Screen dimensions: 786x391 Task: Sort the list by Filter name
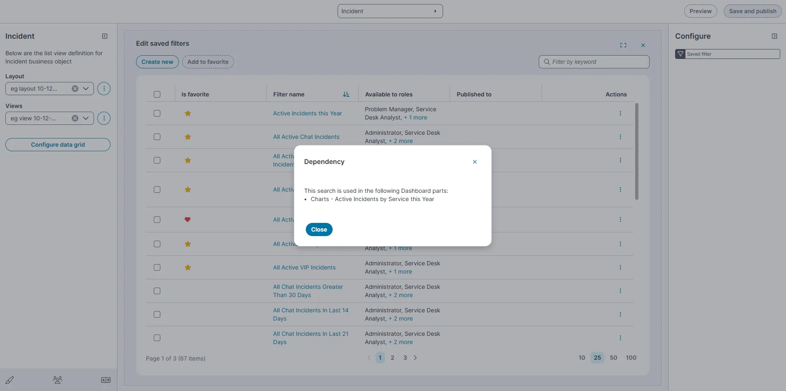pos(346,94)
